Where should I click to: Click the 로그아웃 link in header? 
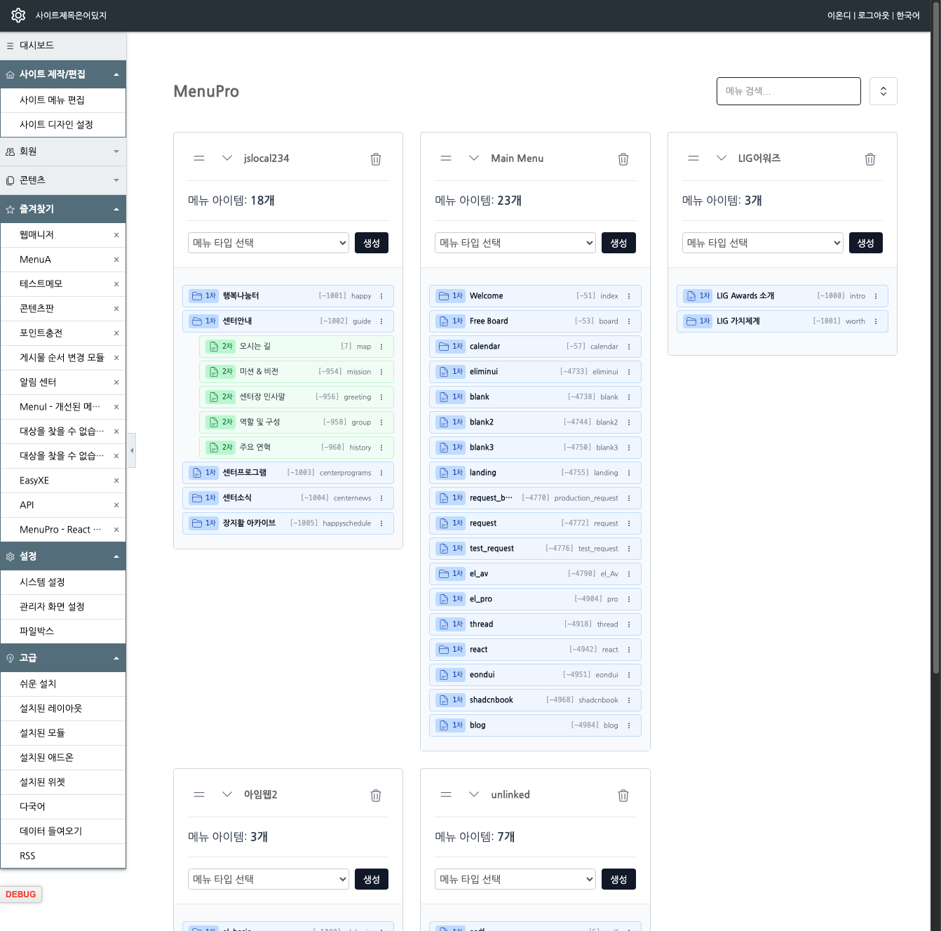872,15
